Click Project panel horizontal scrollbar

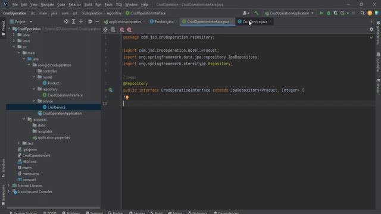[x=54, y=208]
